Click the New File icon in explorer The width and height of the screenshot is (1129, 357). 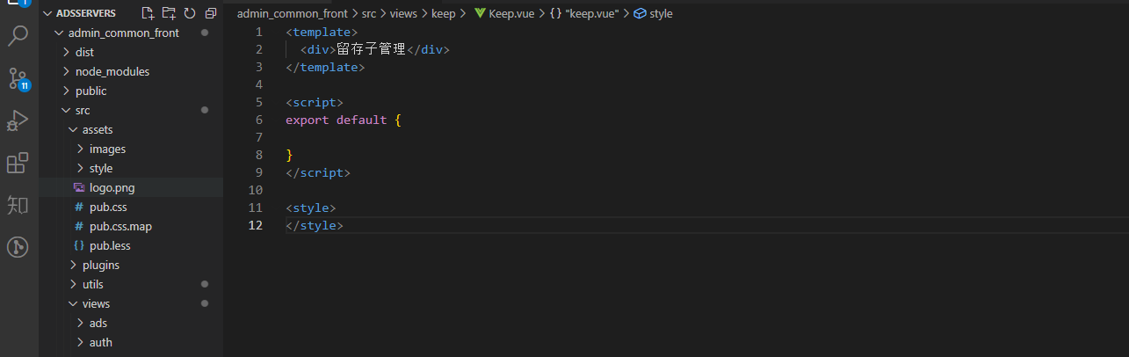point(148,13)
